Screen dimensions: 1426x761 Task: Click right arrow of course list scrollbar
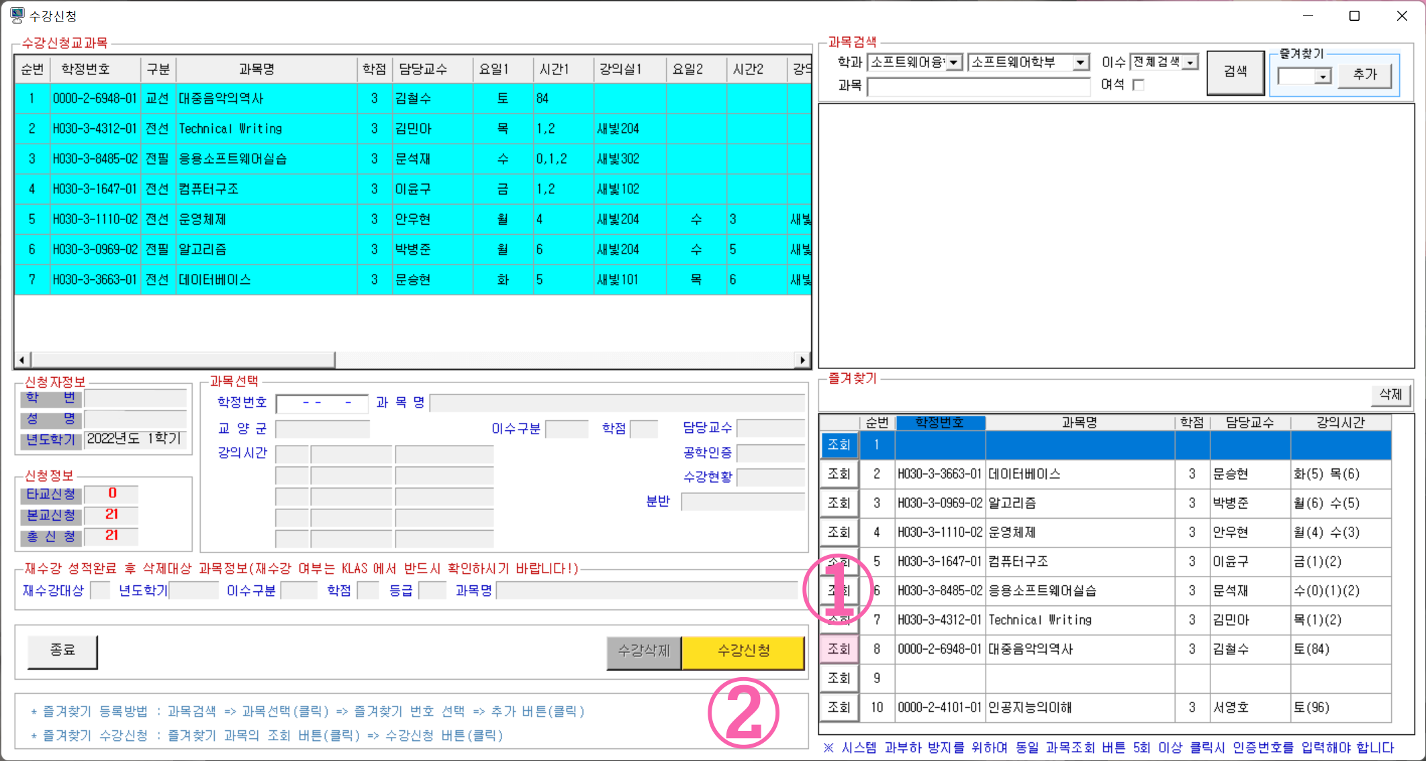[x=802, y=360]
